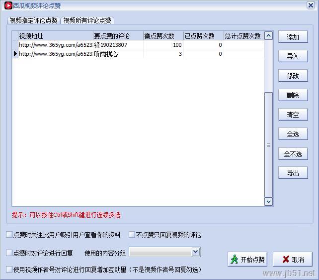Click the current-row arrow marker beside 听雨扰心

[15, 54]
